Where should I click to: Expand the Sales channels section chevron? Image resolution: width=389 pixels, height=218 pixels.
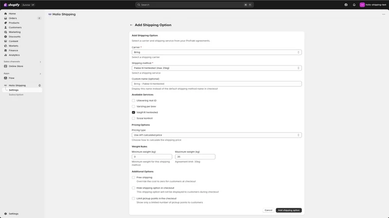(x=40, y=62)
